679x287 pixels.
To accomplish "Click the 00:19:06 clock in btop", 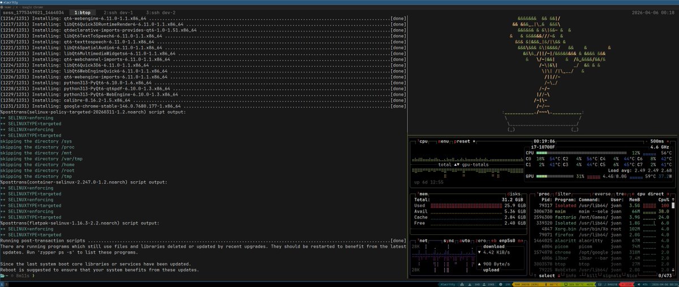I will (x=544, y=142).
